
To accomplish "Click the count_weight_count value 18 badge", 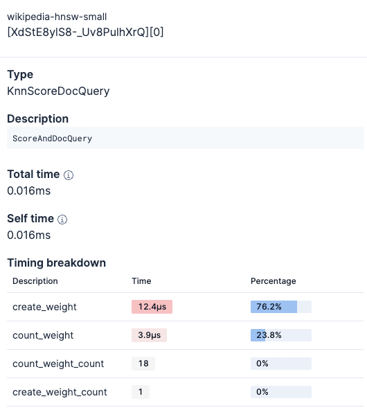I will coord(143,364).
